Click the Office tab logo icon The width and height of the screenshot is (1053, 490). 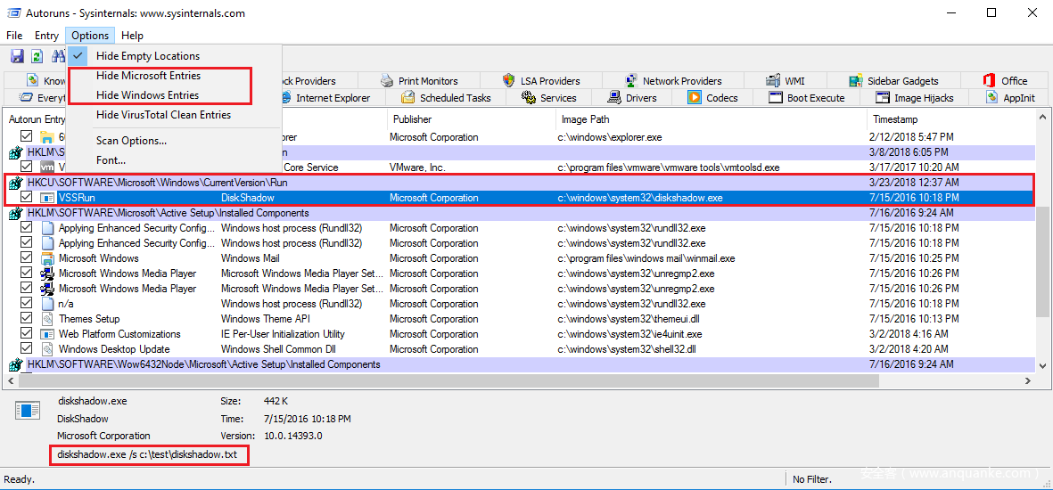[x=990, y=81]
